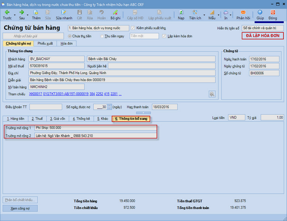This screenshot has height=221, width=287.
Task: Switch to Chứng từ ghi nợ tab
Action: click(18, 43)
